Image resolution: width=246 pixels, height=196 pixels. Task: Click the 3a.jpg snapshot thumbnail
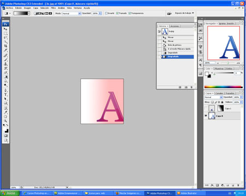point(165,32)
